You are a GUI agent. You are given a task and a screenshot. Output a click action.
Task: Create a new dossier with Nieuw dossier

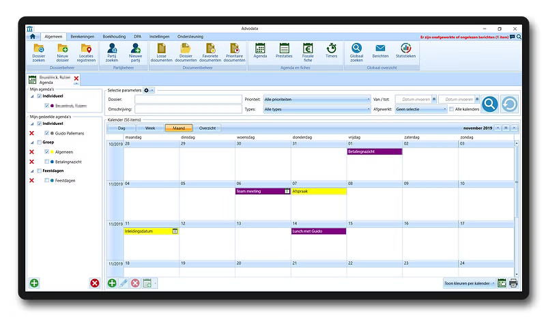pos(63,52)
